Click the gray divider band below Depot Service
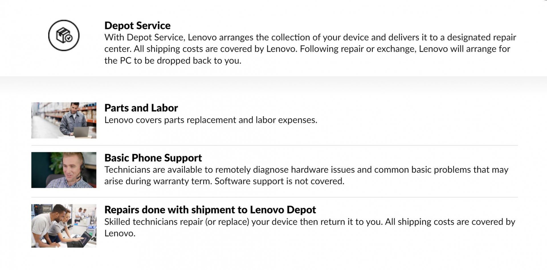This screenshot has height=270, width=547. [273, 84]
